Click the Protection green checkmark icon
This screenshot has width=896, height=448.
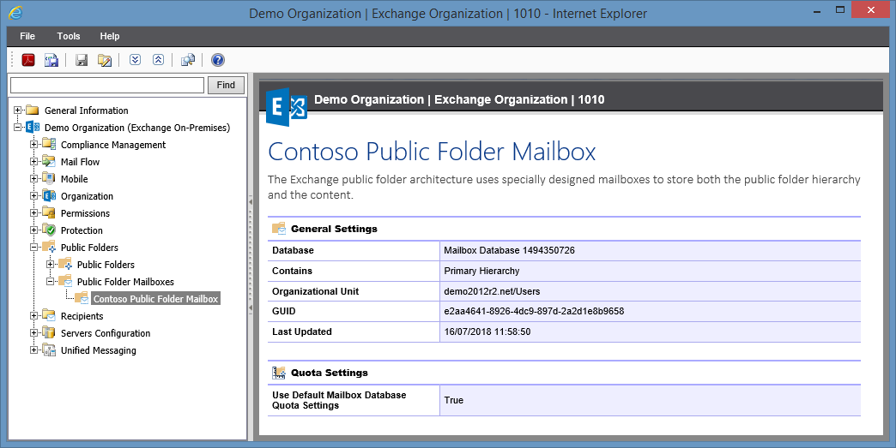click(49, 230)
